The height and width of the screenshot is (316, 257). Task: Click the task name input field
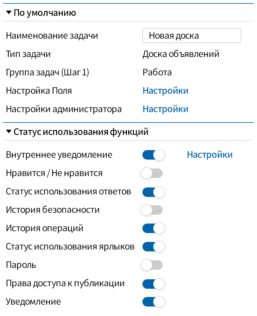[x=191, y=35]
